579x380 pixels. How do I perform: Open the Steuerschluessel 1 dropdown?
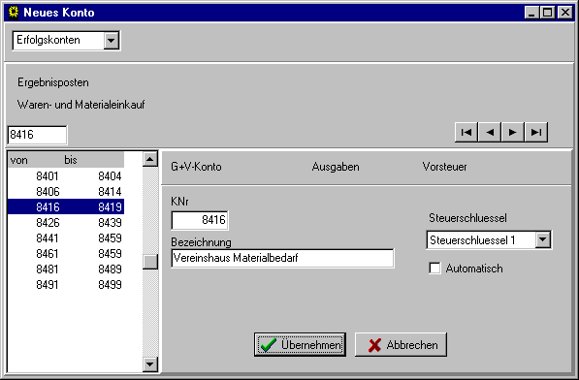coord(543,239)
